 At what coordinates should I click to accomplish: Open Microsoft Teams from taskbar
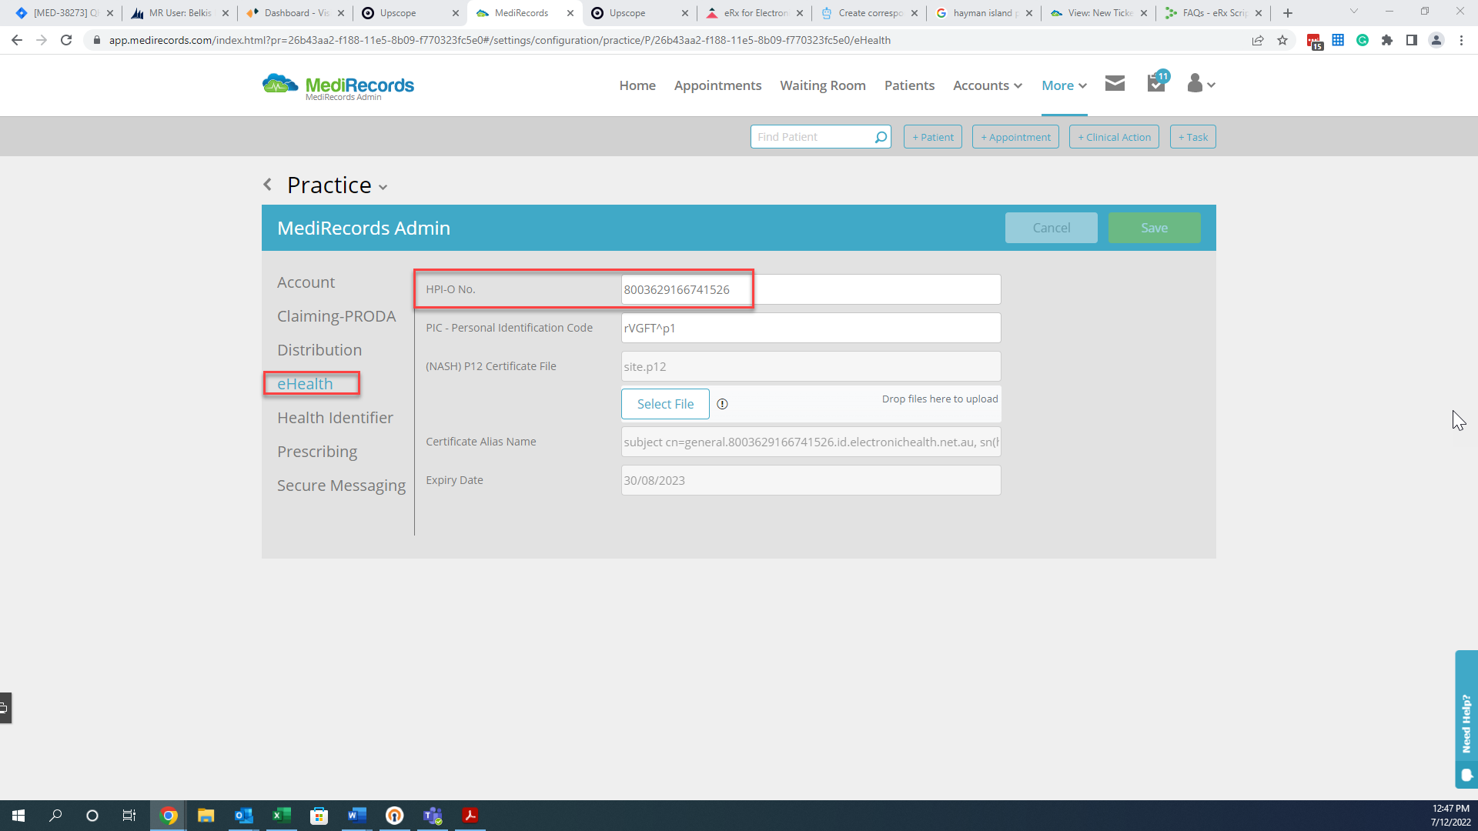[x=432, y=816]
